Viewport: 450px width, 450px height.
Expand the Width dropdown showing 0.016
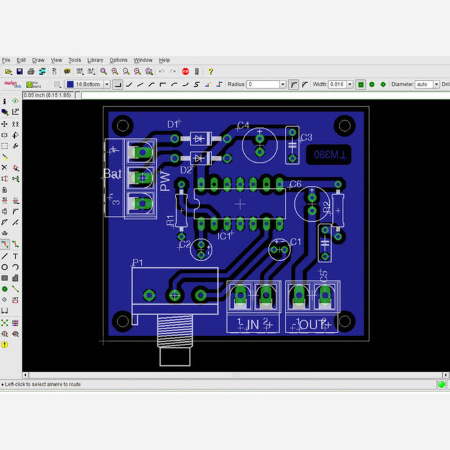(350, 84)
